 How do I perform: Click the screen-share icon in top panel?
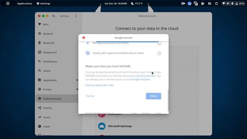pyautogui.click(x=196, y=3)
